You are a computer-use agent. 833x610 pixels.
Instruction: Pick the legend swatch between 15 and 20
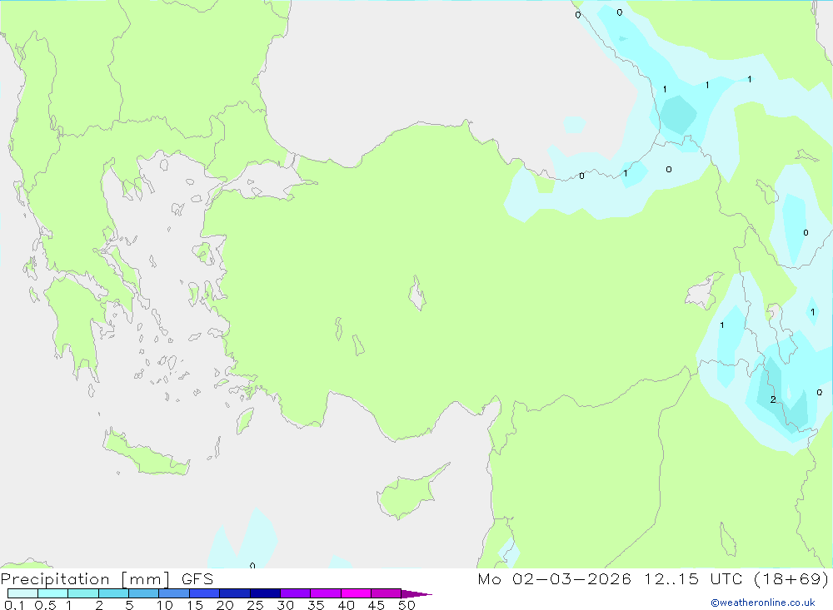(205, 593)
